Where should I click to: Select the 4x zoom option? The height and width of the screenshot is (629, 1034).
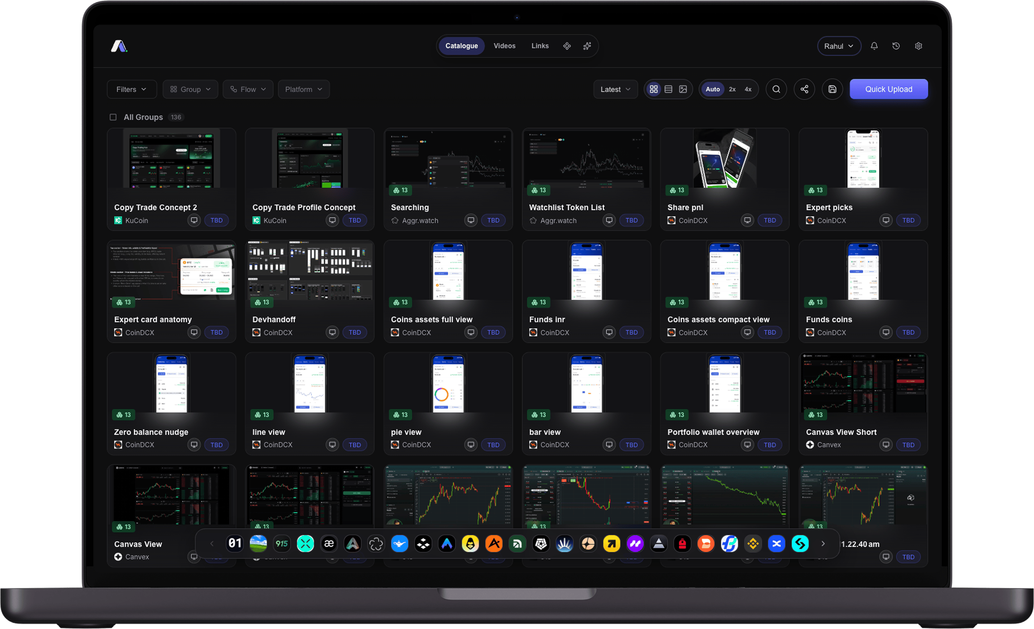pos(748,89)
